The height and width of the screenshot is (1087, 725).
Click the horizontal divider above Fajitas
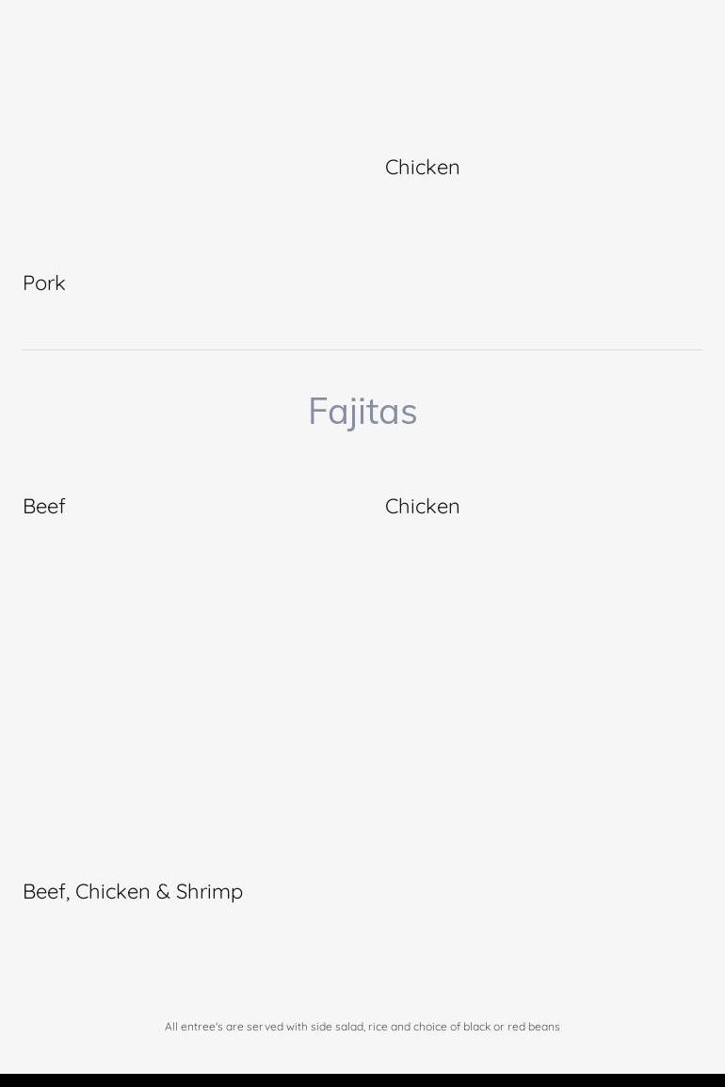[x=362, y=350]
